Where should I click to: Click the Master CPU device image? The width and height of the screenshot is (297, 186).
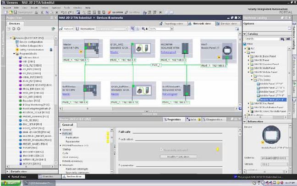point(92,48)
